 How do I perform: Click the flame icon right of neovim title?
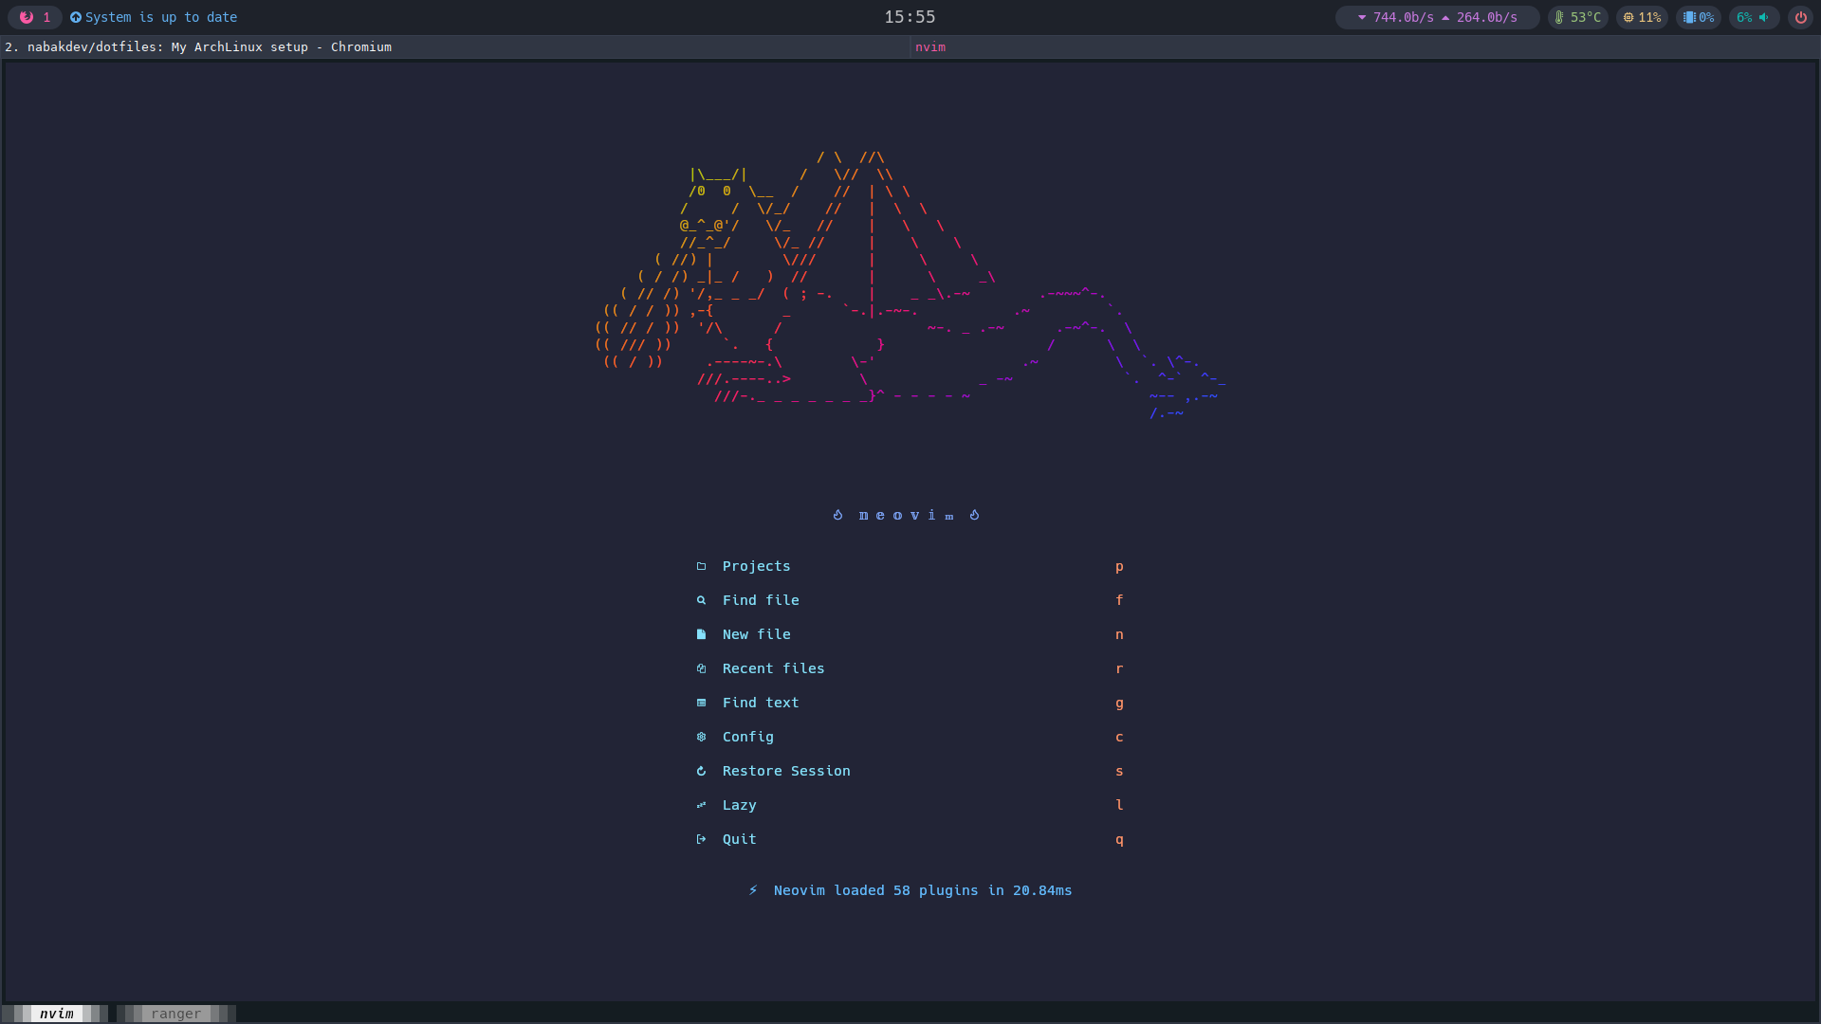coord(974,515)
